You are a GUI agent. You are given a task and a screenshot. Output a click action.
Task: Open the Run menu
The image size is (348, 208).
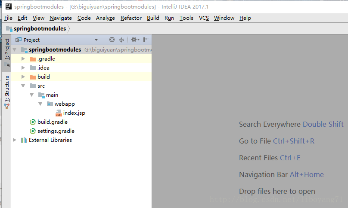point(169,18)
